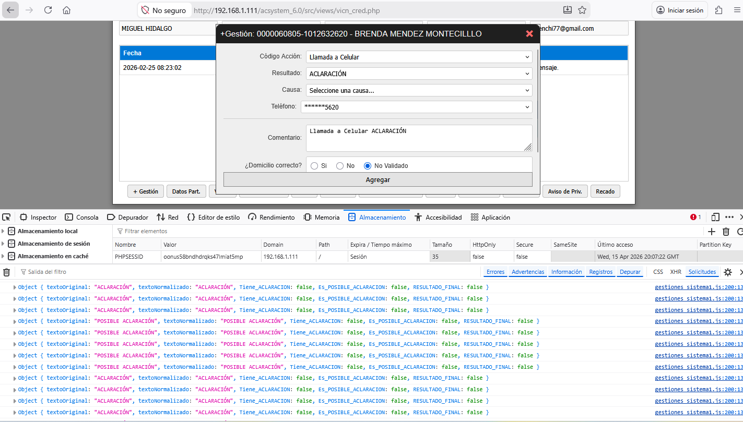Open the Accesibilidad tab
Viewport: 743px width, 422px height.
(438, 217)
